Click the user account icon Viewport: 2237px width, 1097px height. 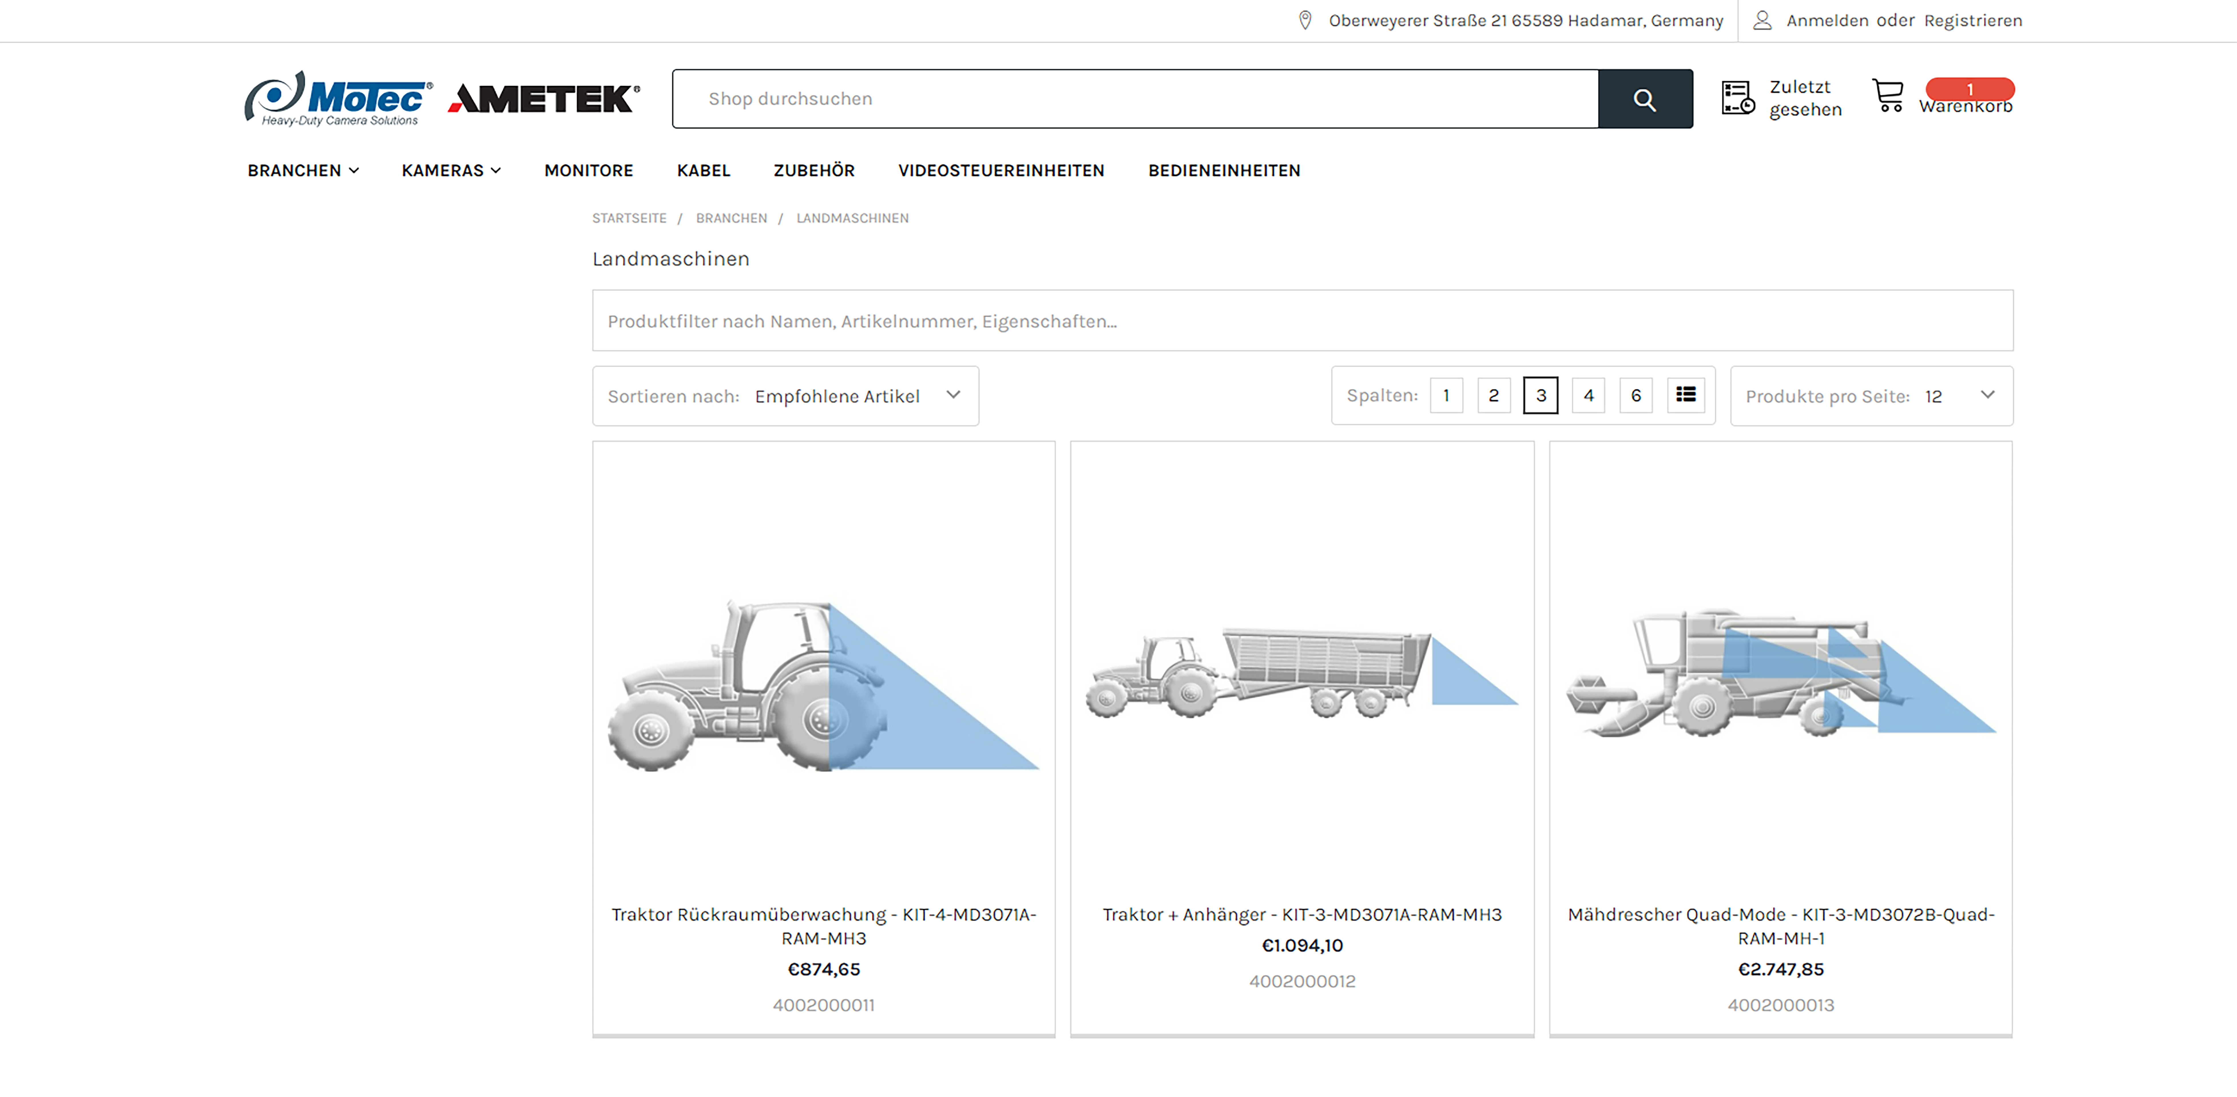pyautogui.click(x=1762, y=20)
